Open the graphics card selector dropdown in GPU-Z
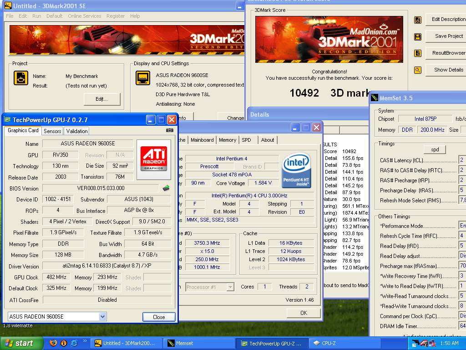The image size is (466, 350). point(102,316)
